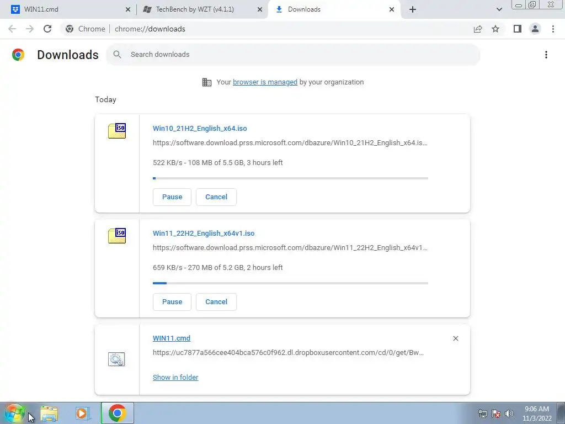Switch to the WIN11.cmd Dropbox tab
565x424 pixels.
click(x=68, y=9)
